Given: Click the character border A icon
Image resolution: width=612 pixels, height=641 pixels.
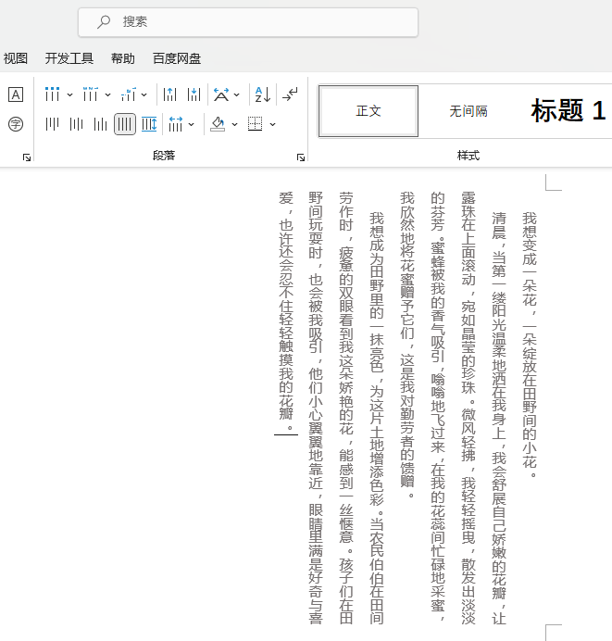Looking at the screenshot, I should pos(16,94).
